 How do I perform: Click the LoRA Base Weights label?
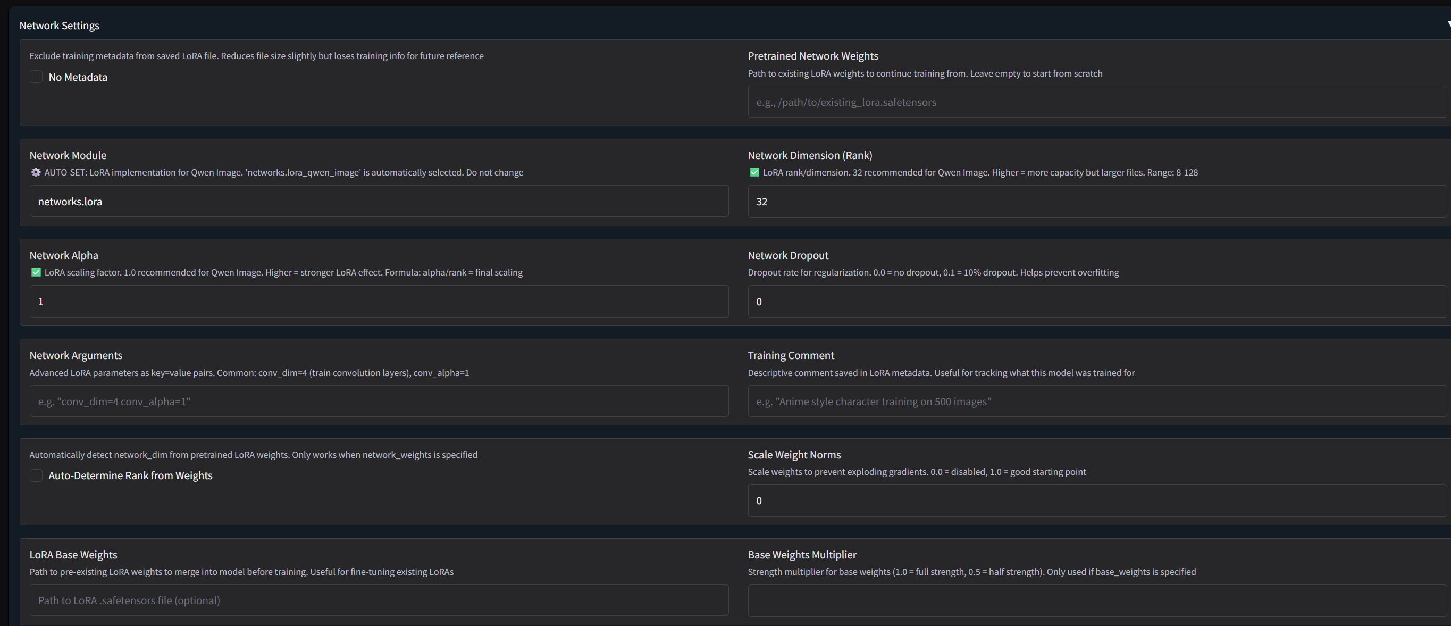pos(73,554)
